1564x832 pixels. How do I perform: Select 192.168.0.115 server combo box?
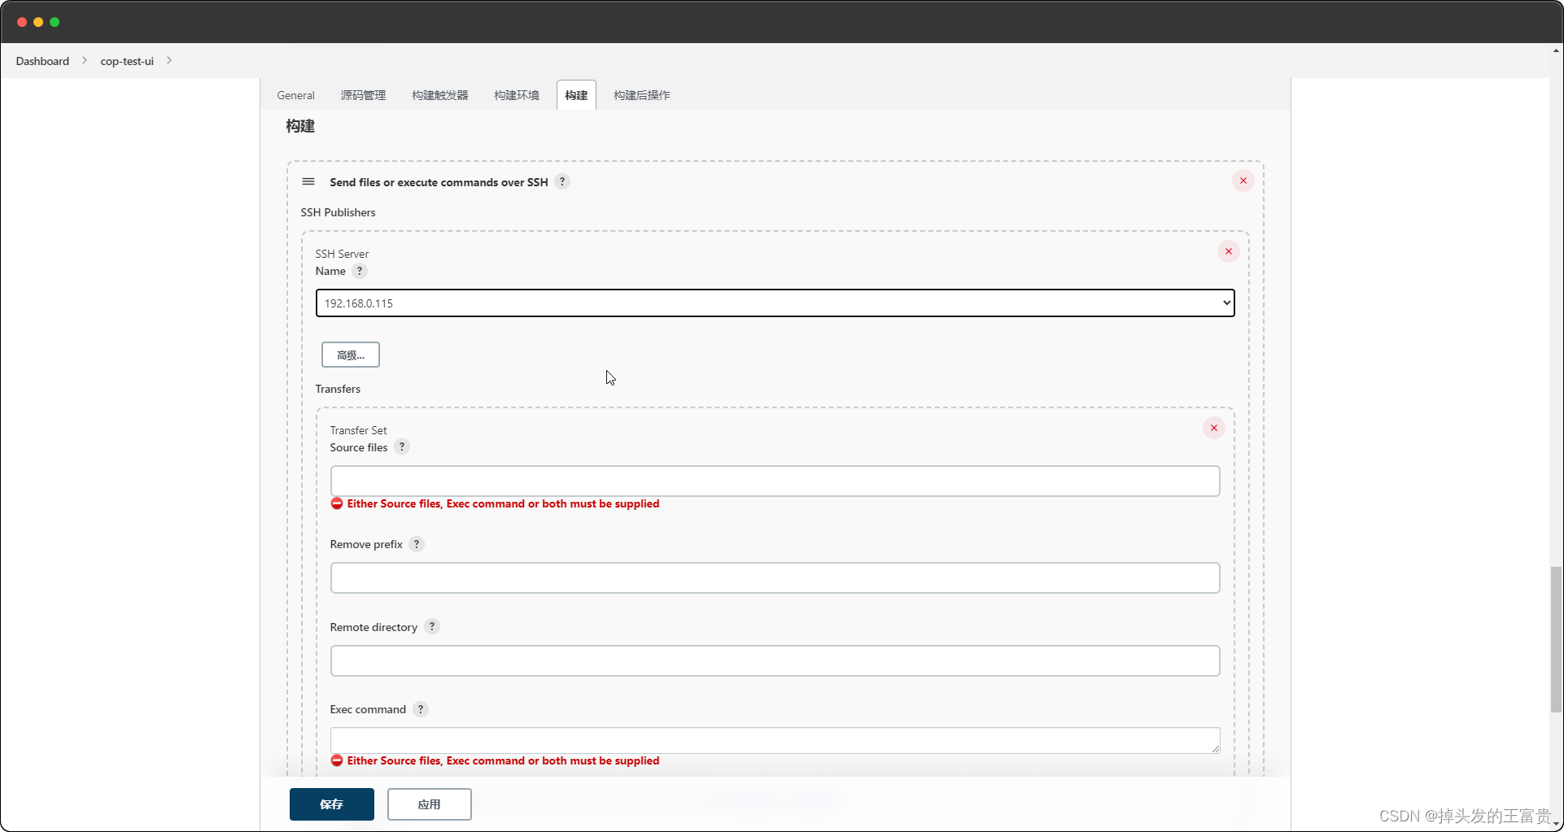coord(775,303)
